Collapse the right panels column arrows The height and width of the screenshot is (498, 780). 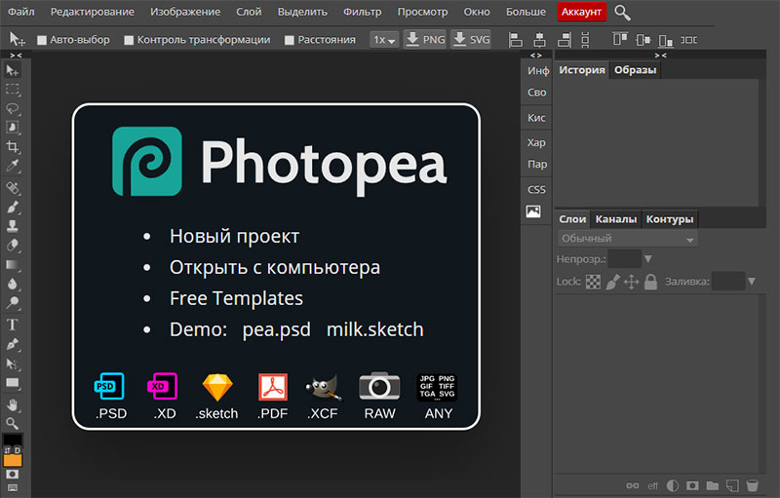tap(660, 56)
